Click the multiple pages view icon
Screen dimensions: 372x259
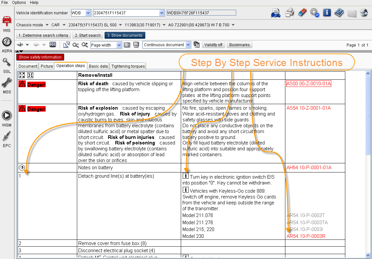click(x=136, y=45)
